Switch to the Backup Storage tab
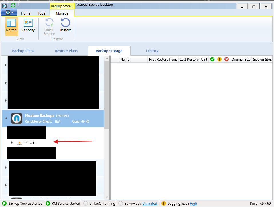The height and width of the screenshot is (207, 274). click(x=109, y=51)
